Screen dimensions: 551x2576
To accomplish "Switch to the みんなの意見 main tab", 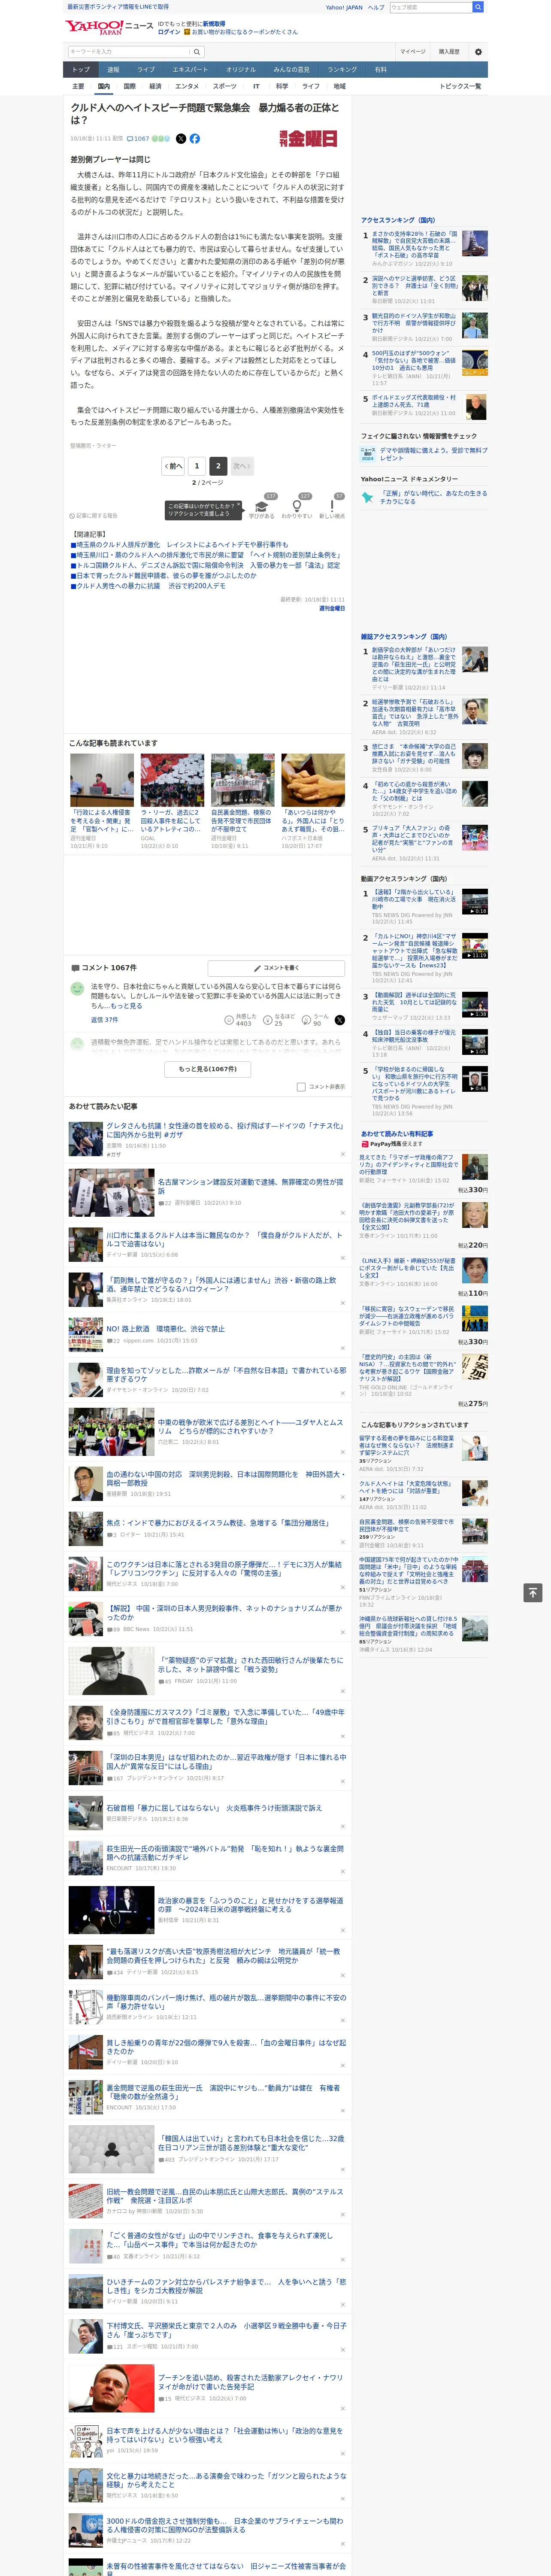I will coord(292,70).
